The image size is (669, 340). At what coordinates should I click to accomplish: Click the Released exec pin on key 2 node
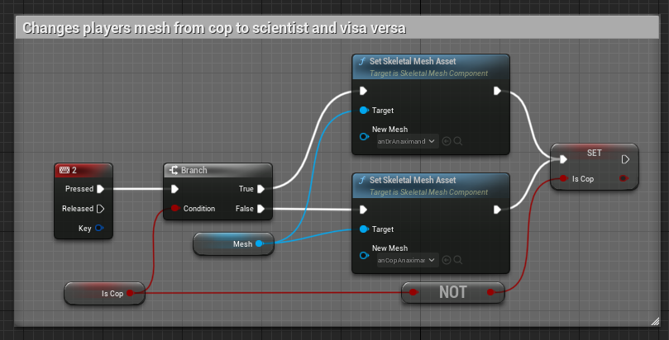101,209
